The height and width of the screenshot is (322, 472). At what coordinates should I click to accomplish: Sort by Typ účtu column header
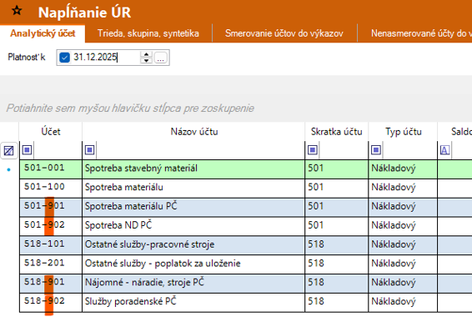[403, 132]
